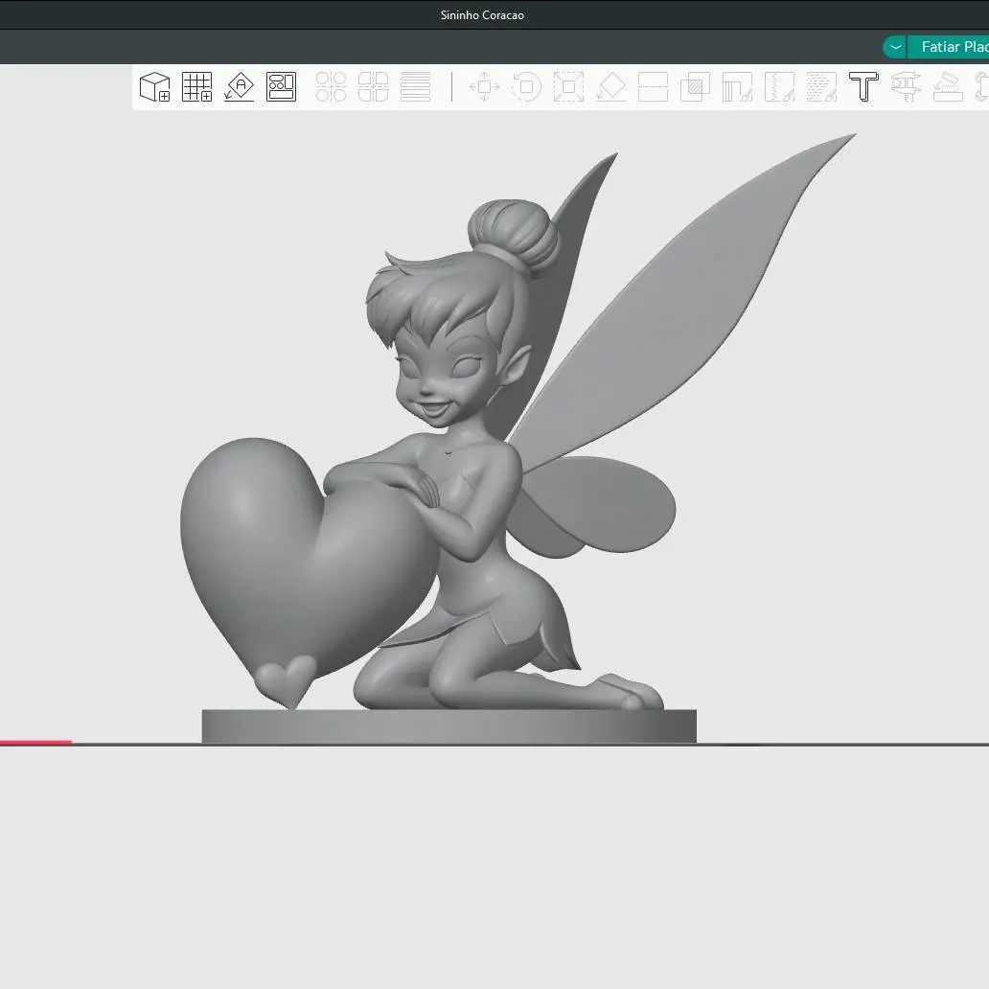Screen dimensions: 989x989
Task: Select the Text shape tool
Action: click(x=864, y=86)
